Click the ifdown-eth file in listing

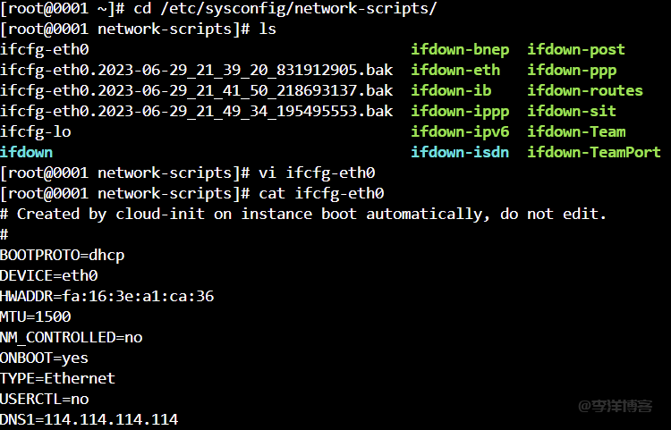[x=455, y=70]
